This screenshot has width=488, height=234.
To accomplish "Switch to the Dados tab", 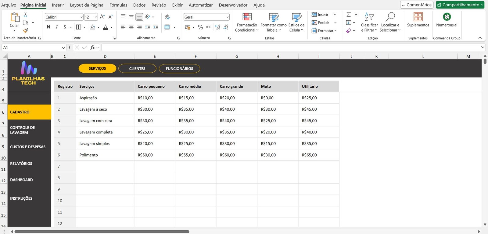I will (x=139, y=5).
